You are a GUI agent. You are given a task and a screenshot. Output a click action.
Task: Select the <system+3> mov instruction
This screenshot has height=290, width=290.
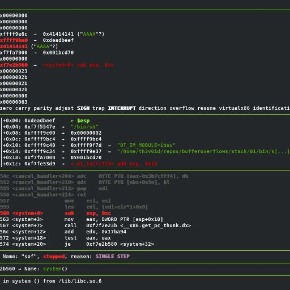click(82, 219)
